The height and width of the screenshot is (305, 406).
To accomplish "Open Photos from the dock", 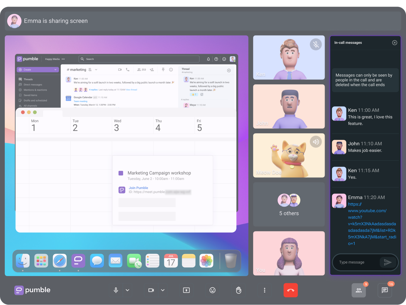I will [x=206, y=261].
